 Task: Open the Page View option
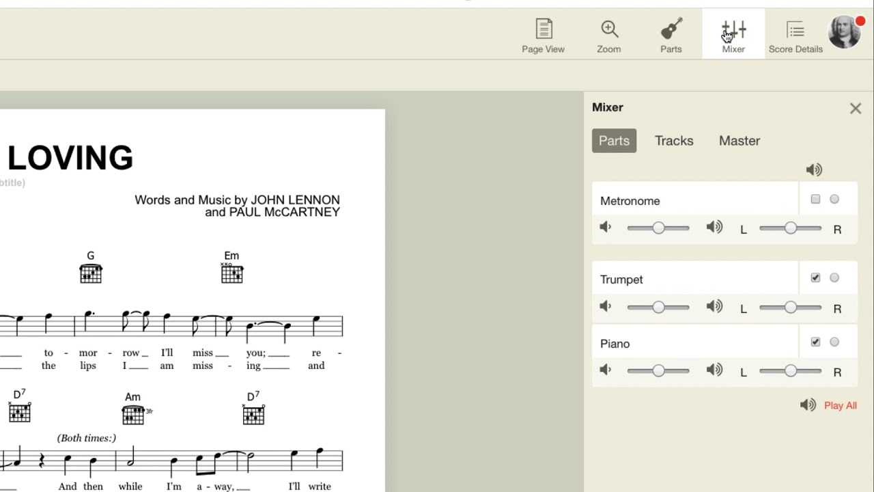pyautogui.click(x=543, y=36)
